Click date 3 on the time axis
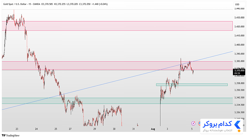Viewport: 248px width, 139px height. 167,129
